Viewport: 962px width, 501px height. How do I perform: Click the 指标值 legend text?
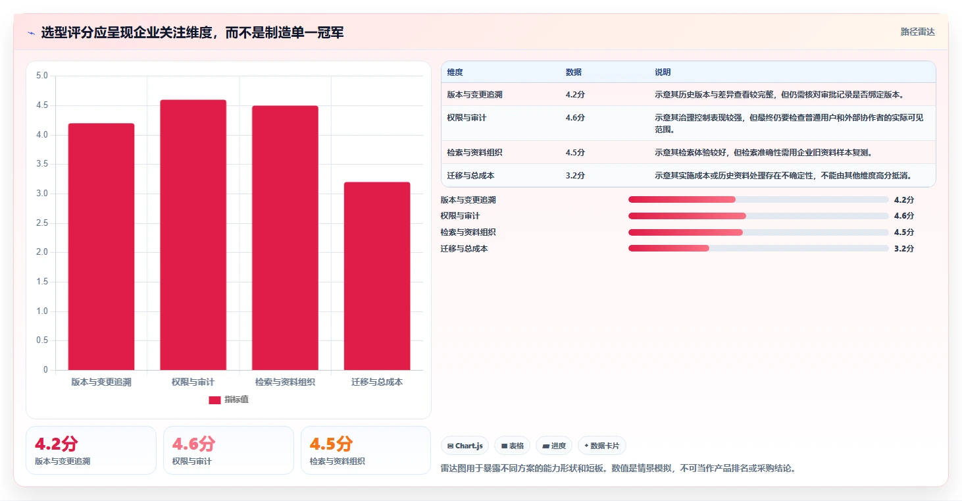pyautogui.click(x=236, y=400)
